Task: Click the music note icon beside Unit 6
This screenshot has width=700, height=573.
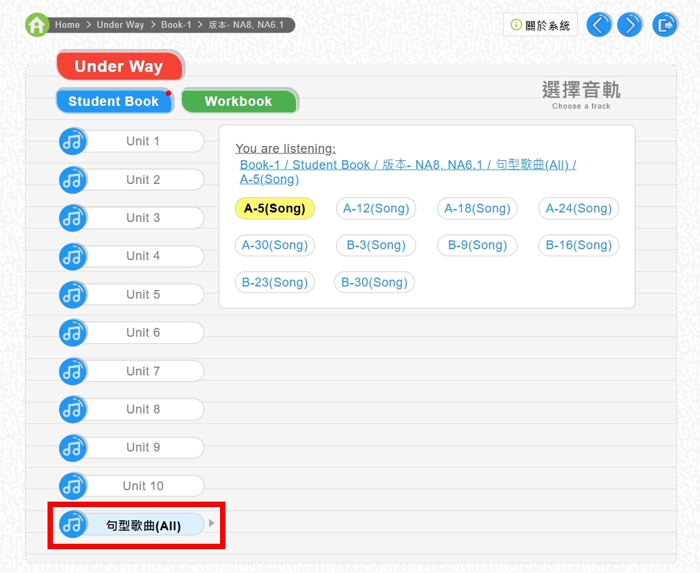Action: click(x=73, y=333)
